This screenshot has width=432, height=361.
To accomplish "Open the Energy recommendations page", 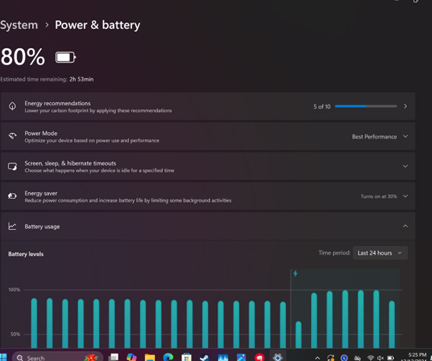I will point(208,106).
